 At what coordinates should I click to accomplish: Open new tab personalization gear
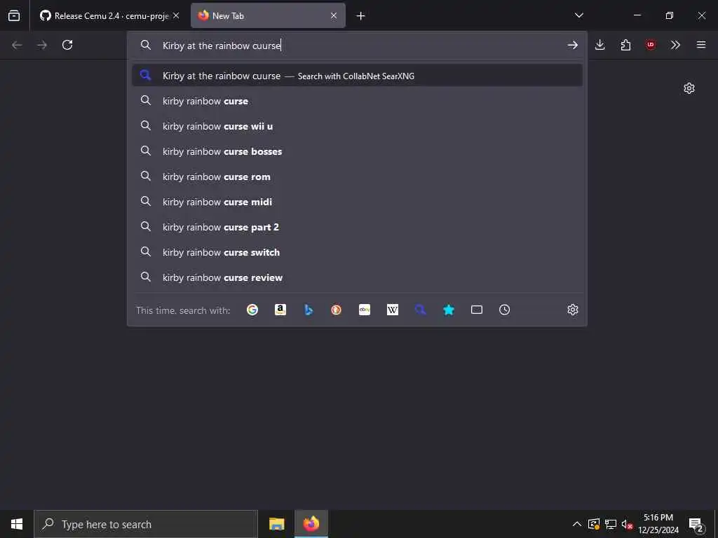[689, 88]
